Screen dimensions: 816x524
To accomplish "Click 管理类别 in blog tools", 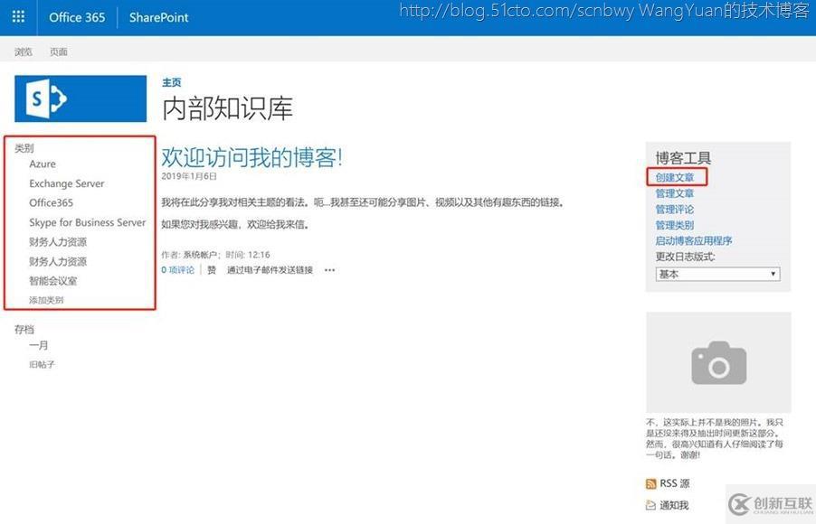I will (675, 225).
